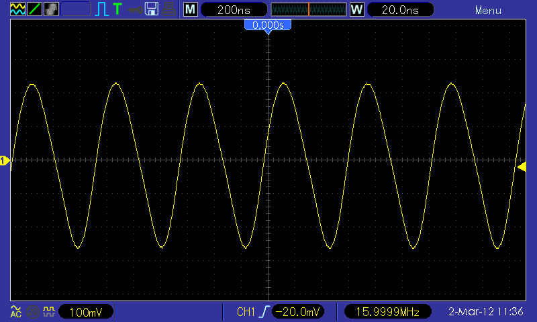Click the 0.000s trigger position marker
The width and height of the screenshot is (537, 322).
pos(268,25)
